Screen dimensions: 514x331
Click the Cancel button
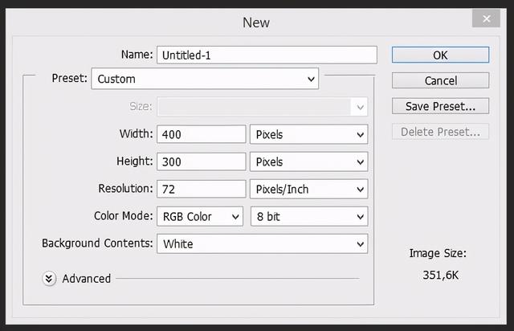tap(440, 80)
